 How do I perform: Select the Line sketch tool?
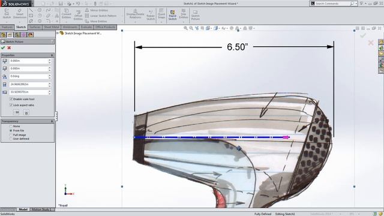click(31, 10)
